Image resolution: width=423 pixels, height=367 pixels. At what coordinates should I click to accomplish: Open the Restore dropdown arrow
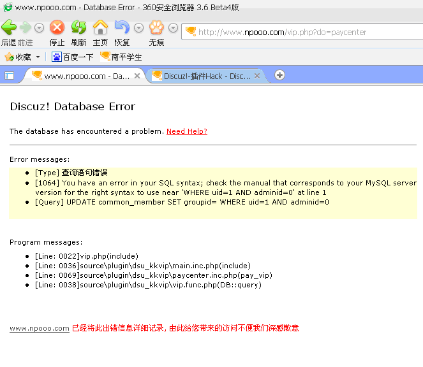click(x=138, y=28)
